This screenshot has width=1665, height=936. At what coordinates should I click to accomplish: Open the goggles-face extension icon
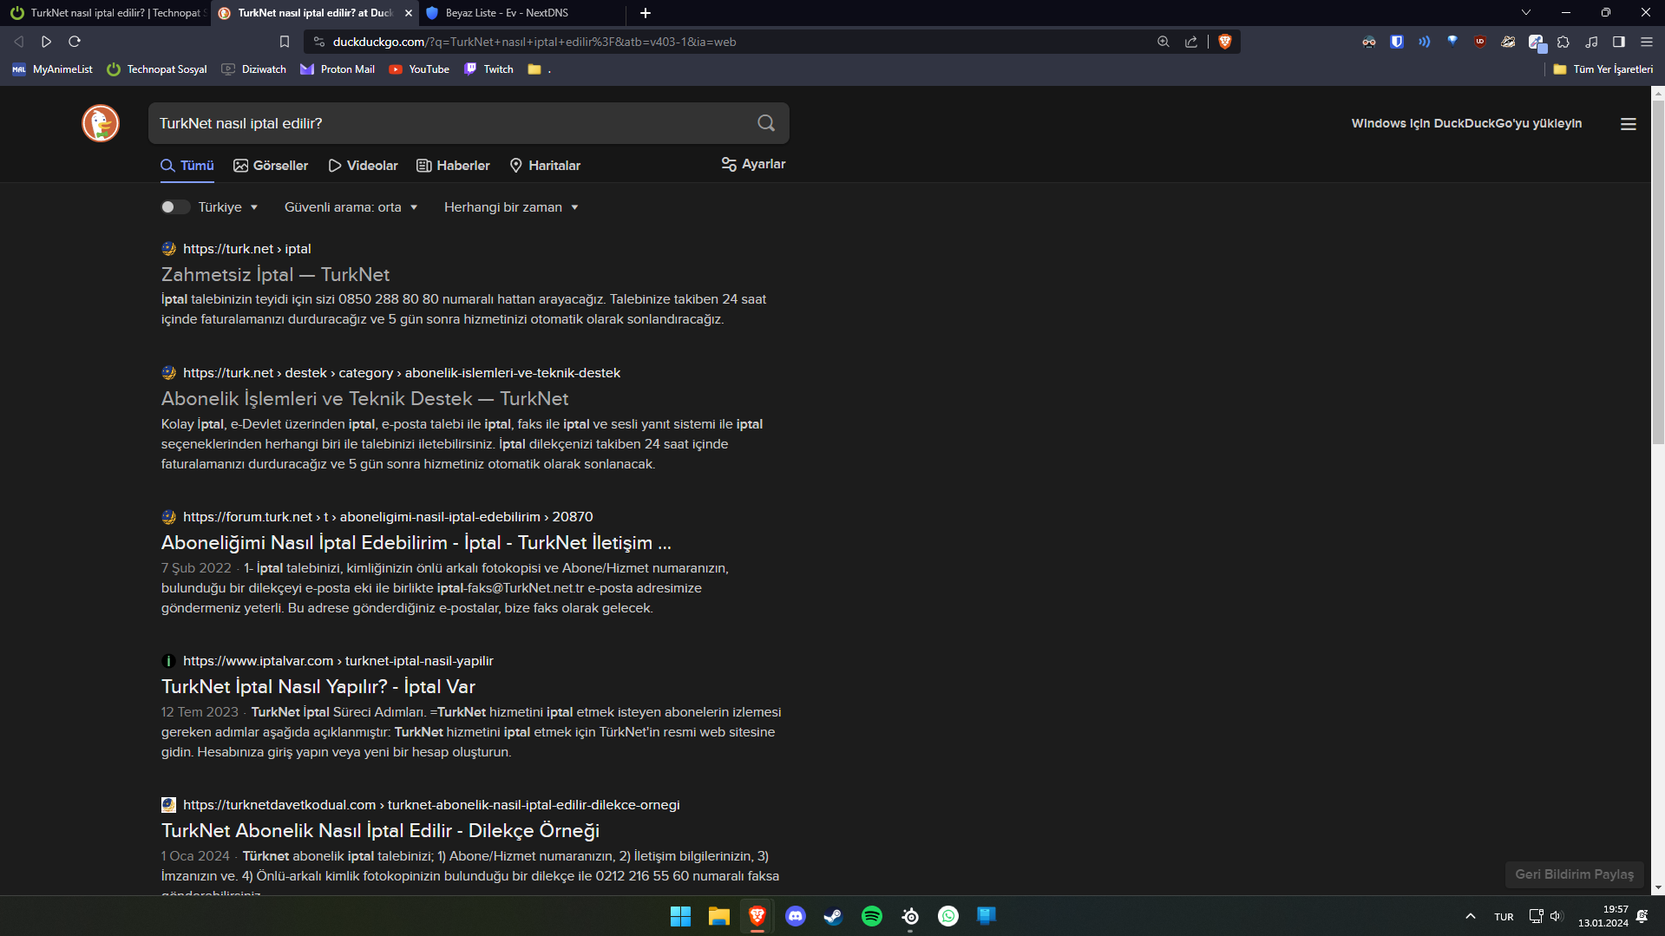tap(1369, 42)
